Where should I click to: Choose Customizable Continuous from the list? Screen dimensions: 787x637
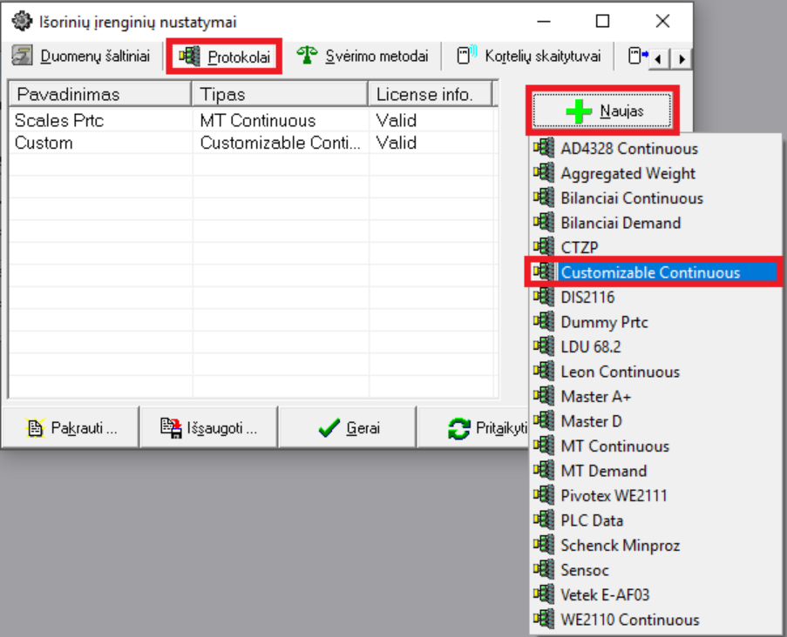[650, 272]
